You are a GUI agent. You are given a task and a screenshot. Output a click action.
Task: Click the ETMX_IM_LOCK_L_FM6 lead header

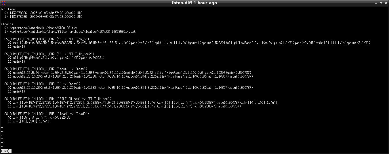point(47,114)
